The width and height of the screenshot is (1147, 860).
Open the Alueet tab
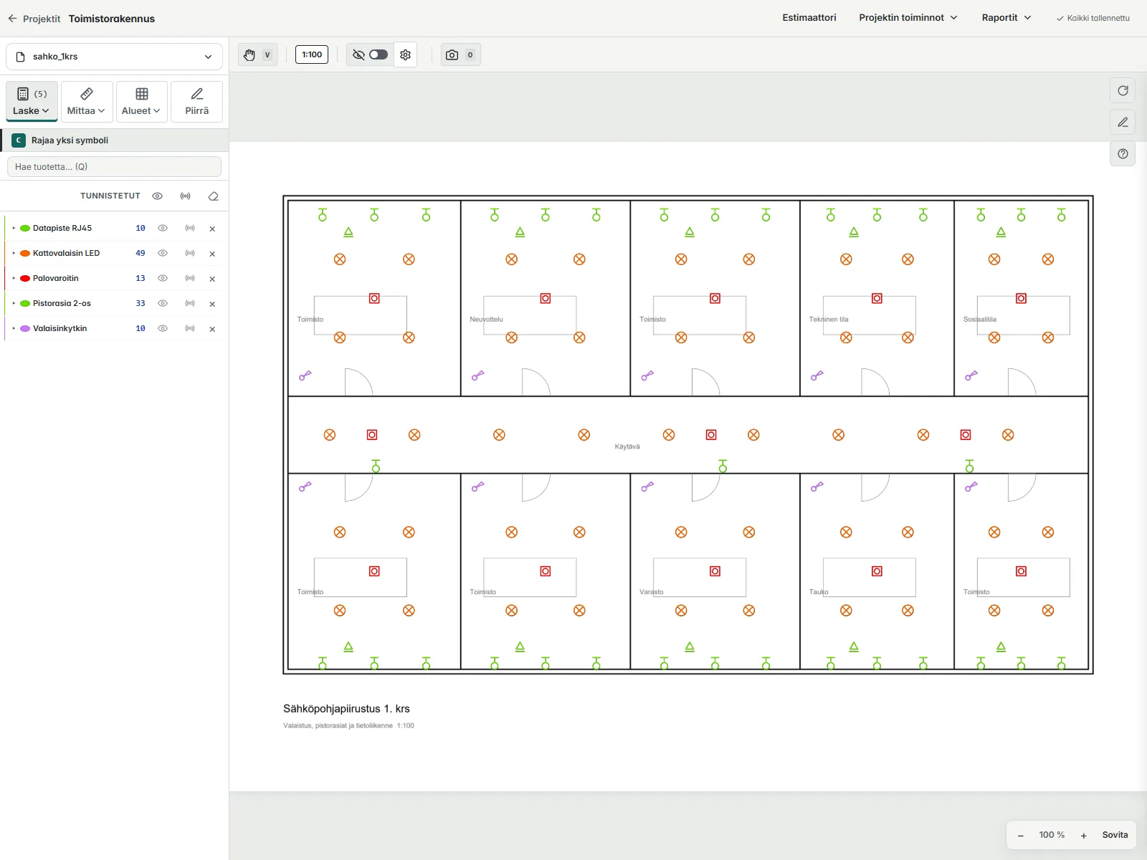[x=141, y=102]
